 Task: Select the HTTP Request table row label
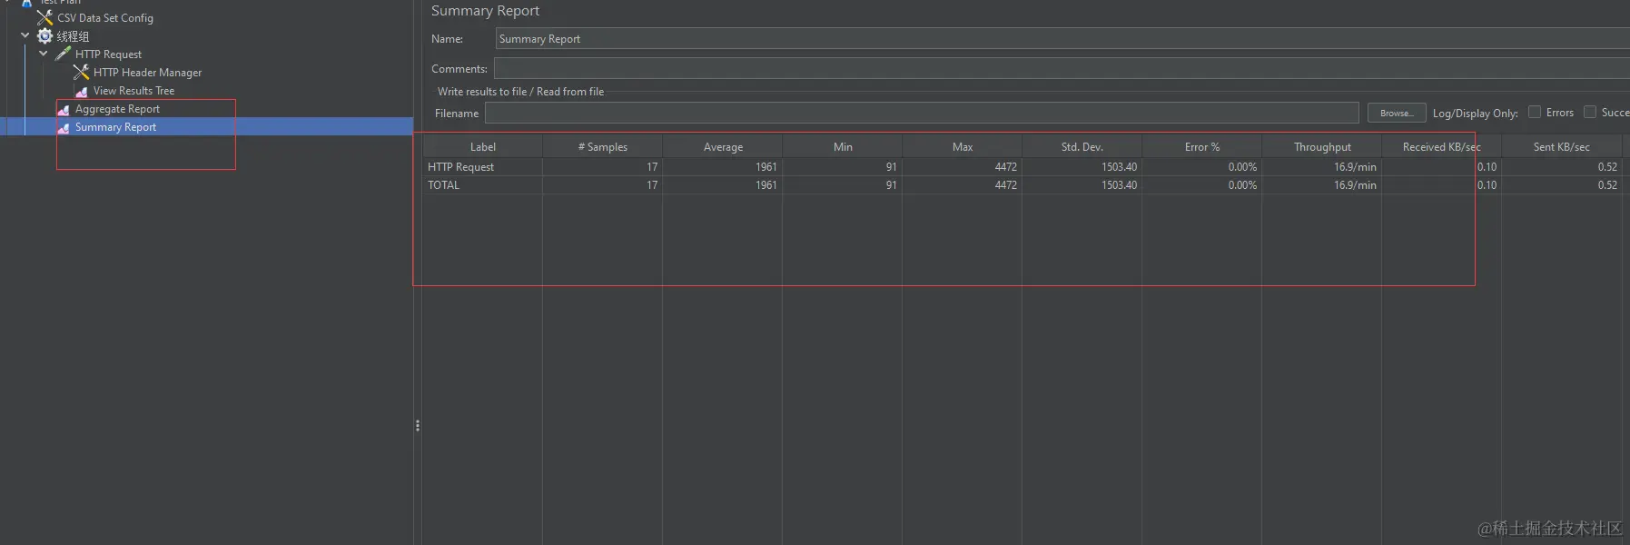point(461,167)
